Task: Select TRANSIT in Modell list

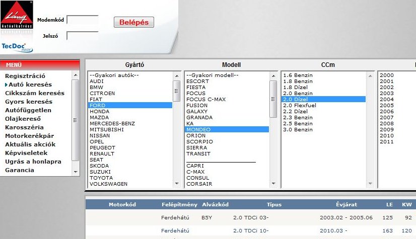Action: click(227, 153)
